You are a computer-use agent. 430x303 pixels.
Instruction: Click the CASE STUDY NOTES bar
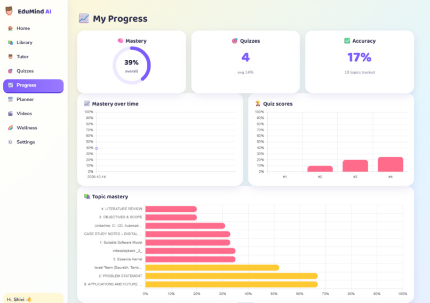pos(188,234)
